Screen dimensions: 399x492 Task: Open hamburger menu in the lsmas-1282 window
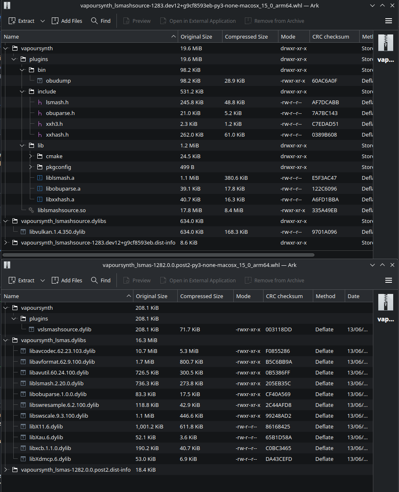pos(388,281)
